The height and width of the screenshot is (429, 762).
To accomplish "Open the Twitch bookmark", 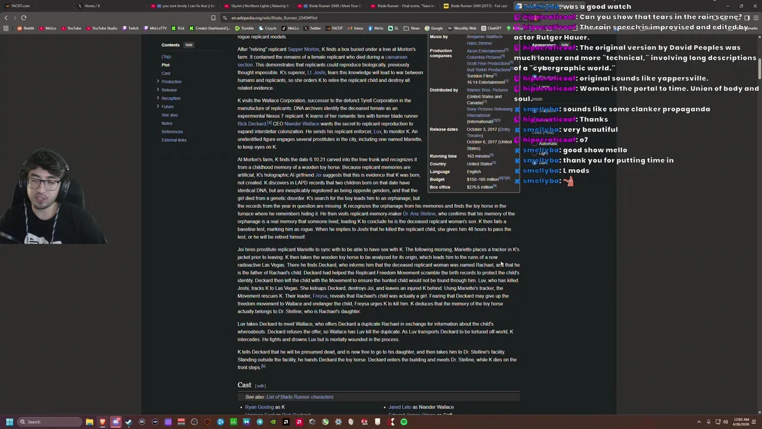I will [x=130, y=28].
